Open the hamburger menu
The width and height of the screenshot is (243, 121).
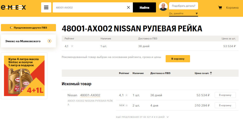tap(46, 7)
